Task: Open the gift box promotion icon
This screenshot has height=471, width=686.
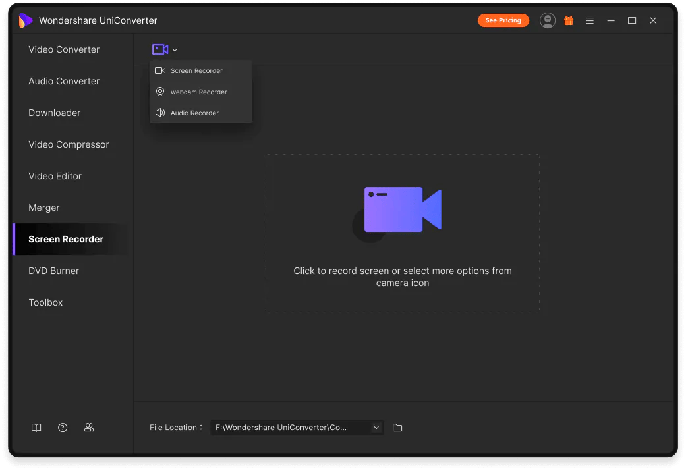Action: pos(569,20)
